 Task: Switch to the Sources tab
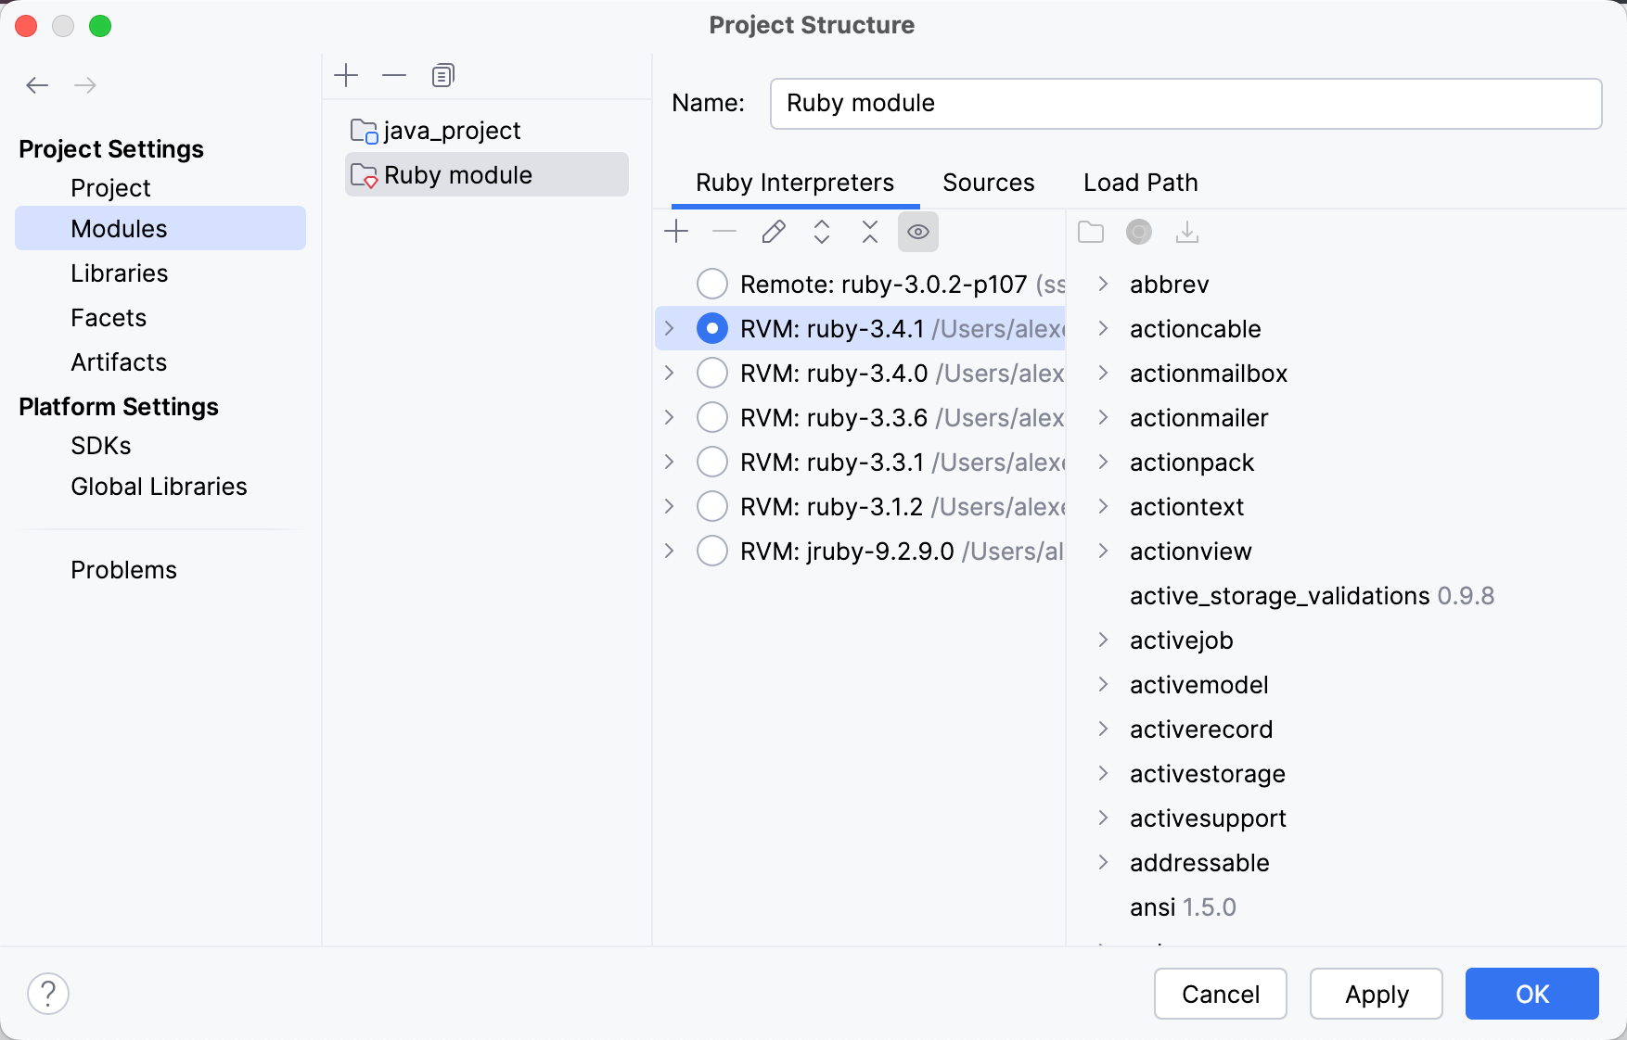(x=988, y=182)
